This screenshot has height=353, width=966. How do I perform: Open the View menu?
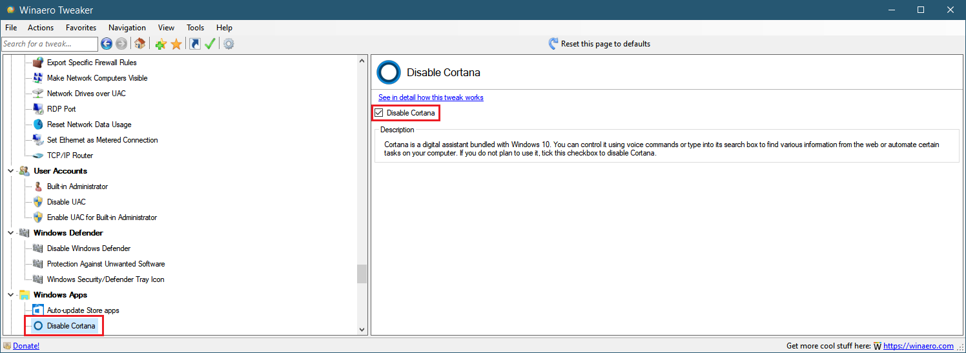pyautogui.click(x=167, y=28)
